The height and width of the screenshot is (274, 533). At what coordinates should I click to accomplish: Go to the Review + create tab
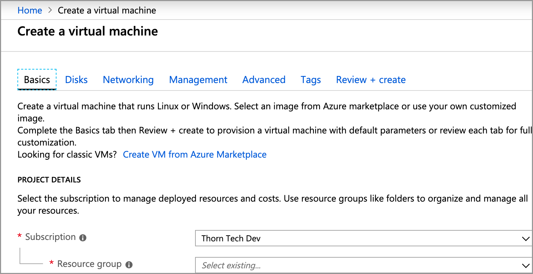click(x=370, y=80)
